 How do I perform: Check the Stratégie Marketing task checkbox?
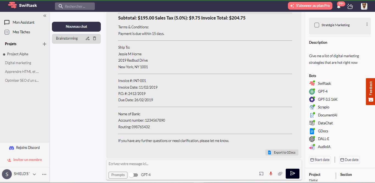317,25
